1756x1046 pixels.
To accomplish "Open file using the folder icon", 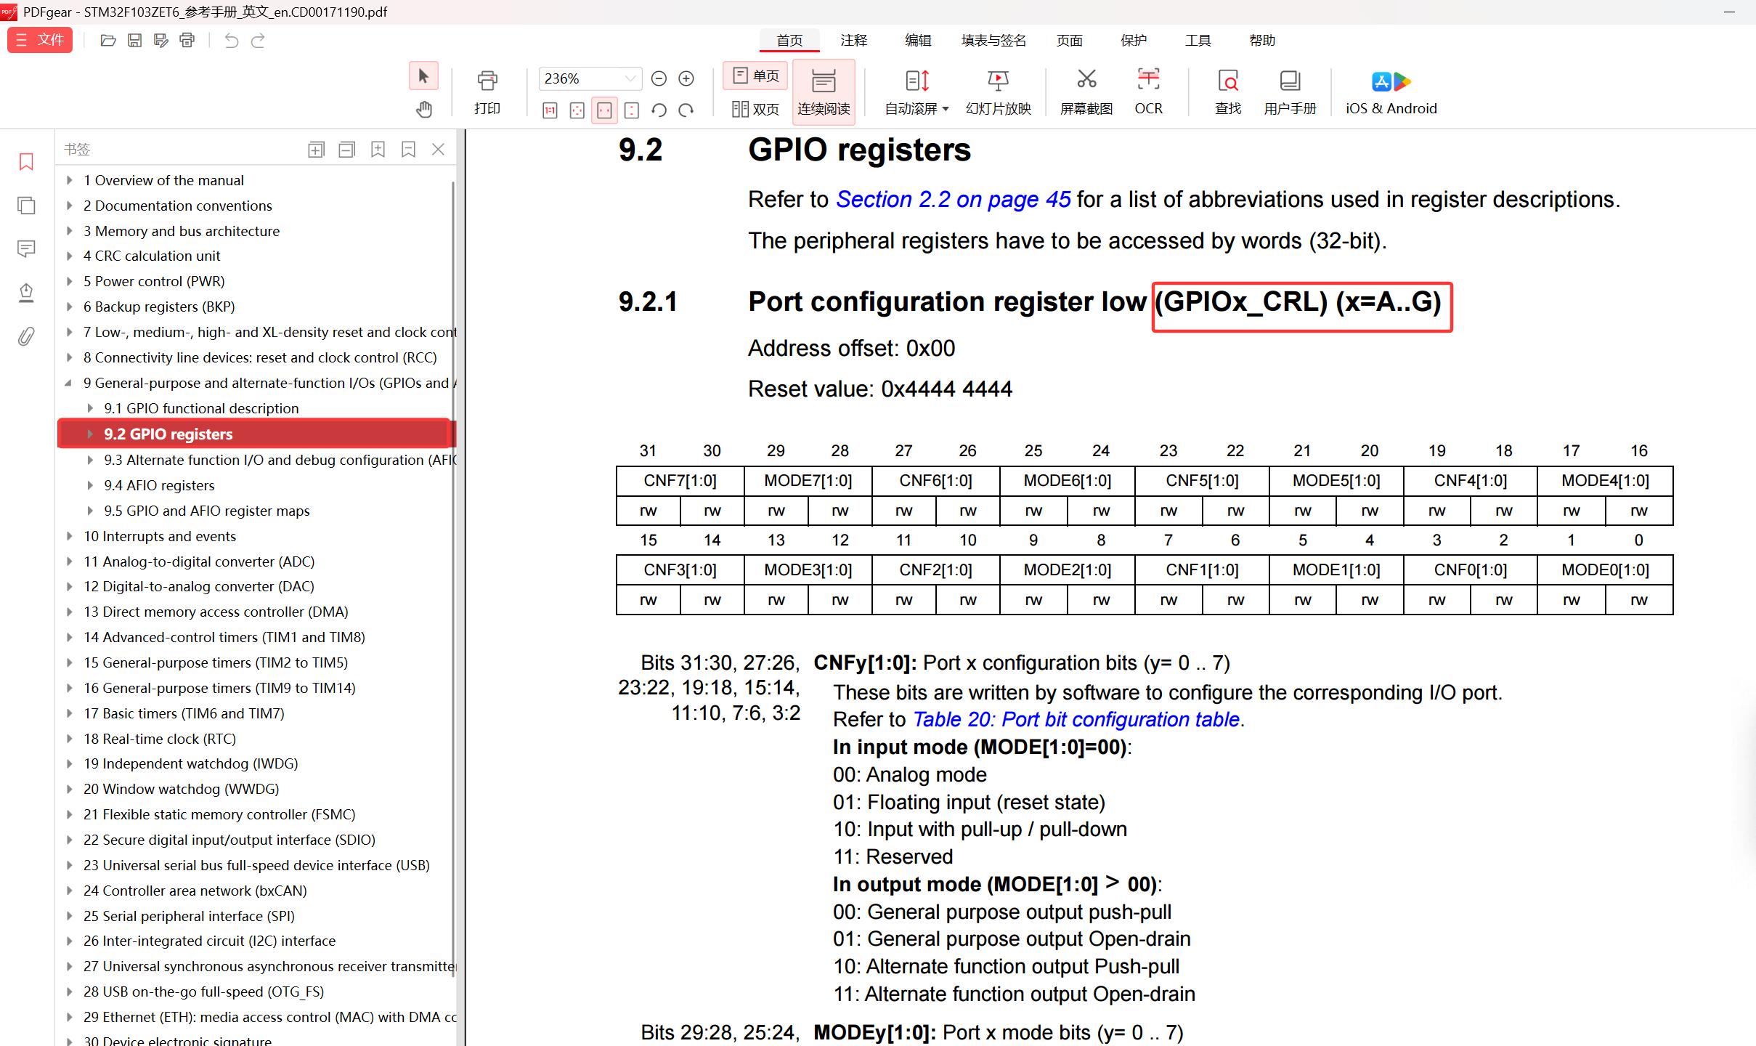I will (x=108, y=41).
